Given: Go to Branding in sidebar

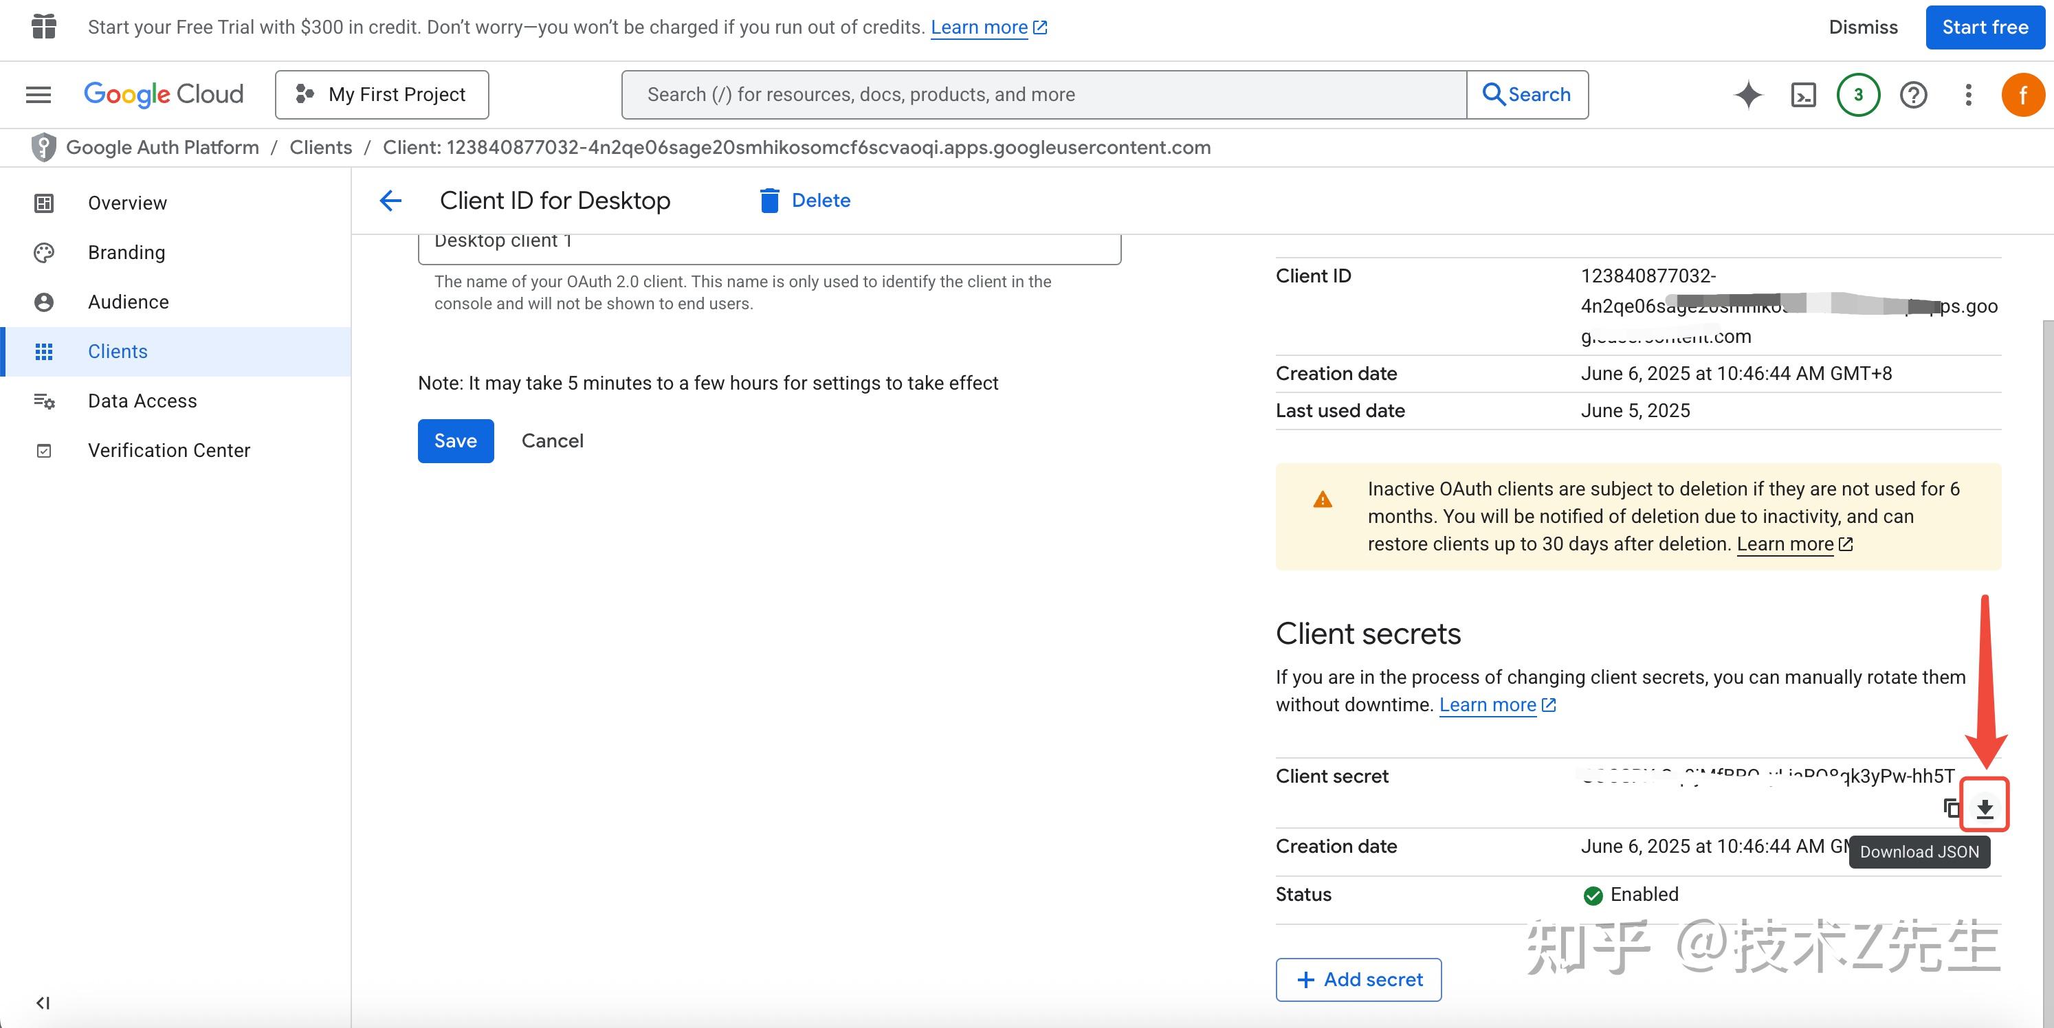Looking at the screenshot, I should pos(126,253).
